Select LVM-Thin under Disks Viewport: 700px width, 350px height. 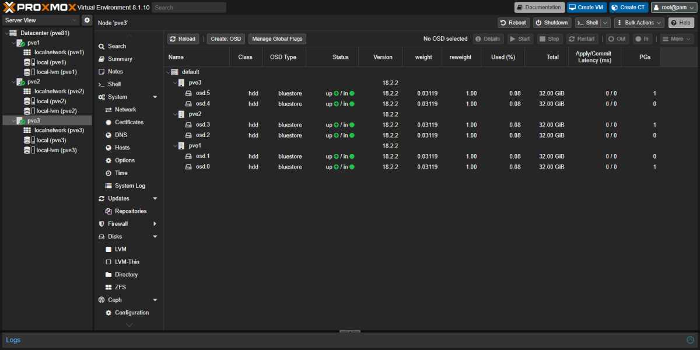point(127,262)
